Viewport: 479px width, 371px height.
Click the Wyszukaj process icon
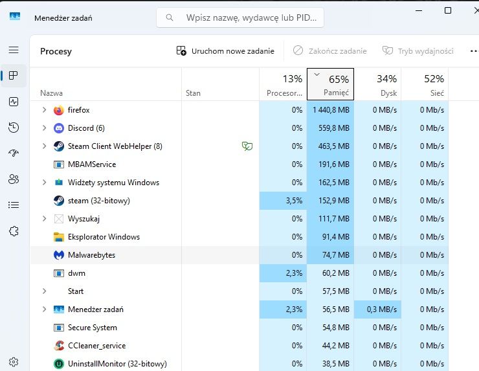coord(59,219)
